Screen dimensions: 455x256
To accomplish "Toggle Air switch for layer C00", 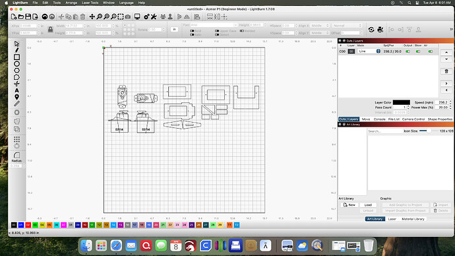I will tap(431, 51).
